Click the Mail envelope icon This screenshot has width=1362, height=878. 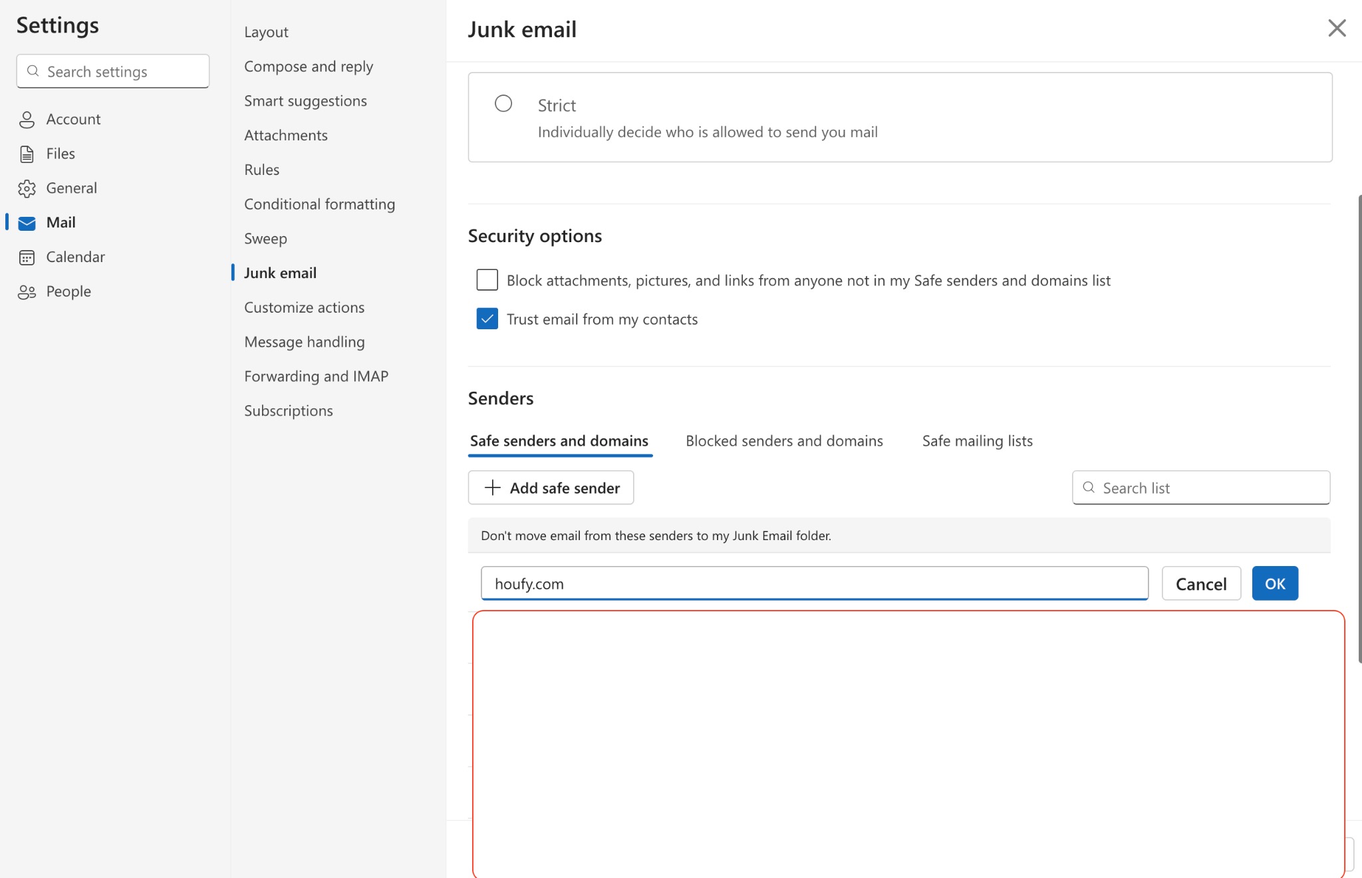point(27,222)
